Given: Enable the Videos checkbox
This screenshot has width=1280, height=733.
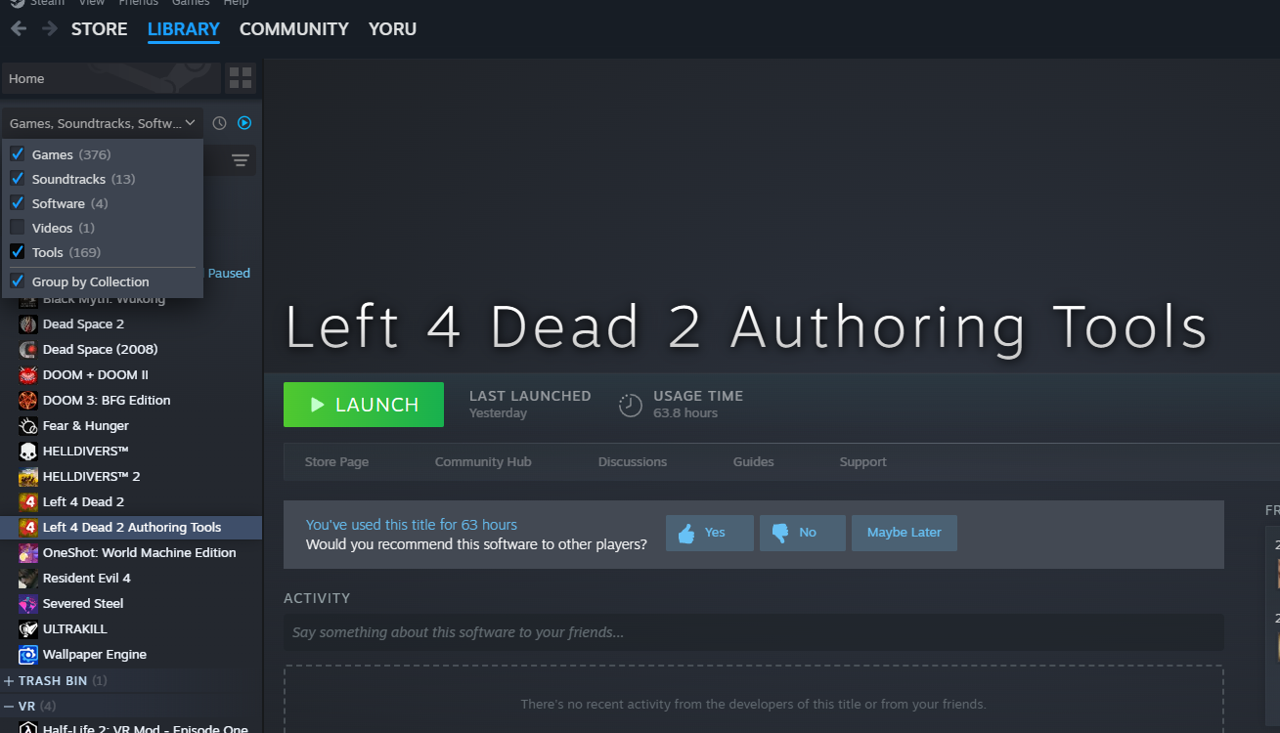Looking at the screenshot, I should pos(18,228).
